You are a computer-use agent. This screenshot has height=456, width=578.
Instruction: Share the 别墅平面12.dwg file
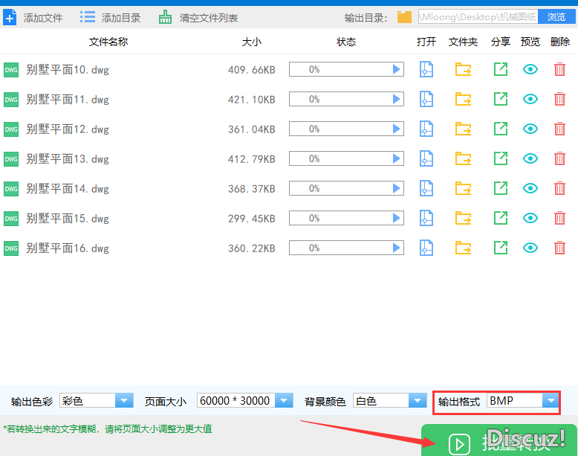tap(501, 129)
